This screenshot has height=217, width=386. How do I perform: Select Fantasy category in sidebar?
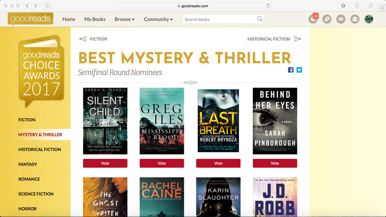tap(28, 164)
